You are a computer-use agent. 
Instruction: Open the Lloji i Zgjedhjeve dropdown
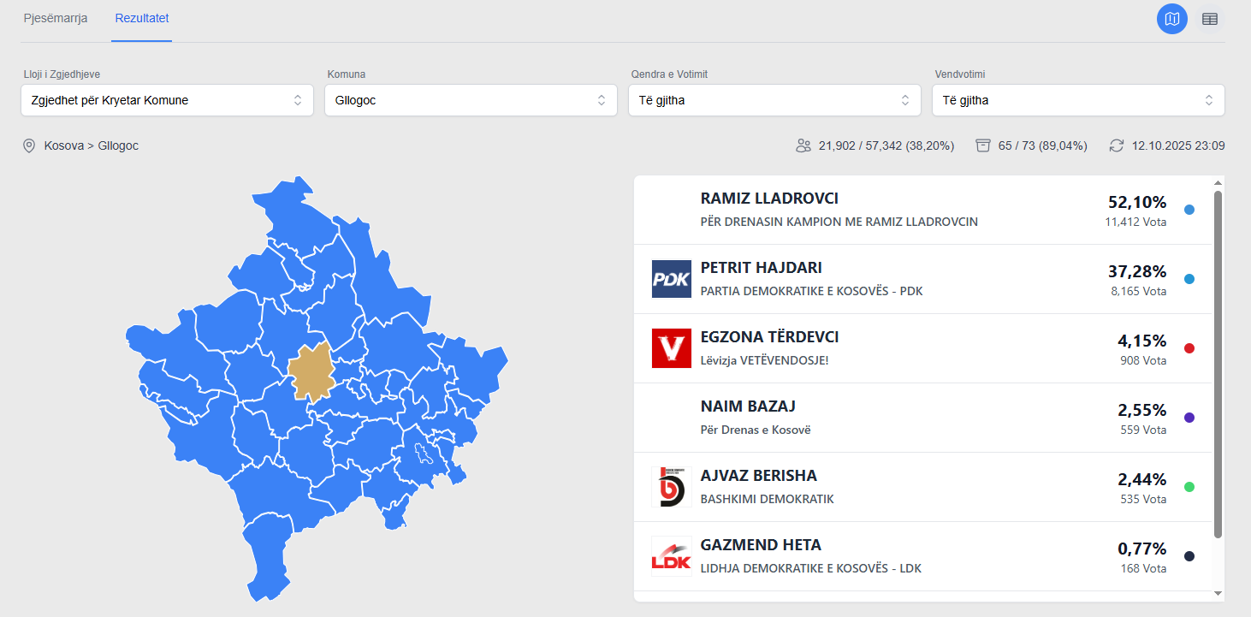click(x=167, y=100)
